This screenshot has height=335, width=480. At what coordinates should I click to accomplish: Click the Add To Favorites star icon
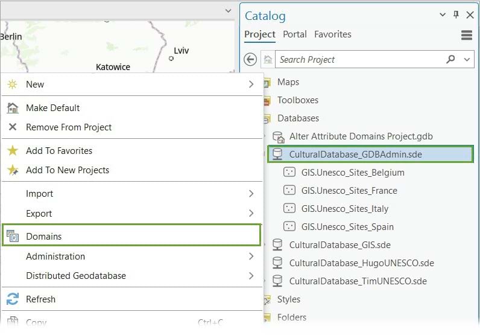[x=13, y=150]
